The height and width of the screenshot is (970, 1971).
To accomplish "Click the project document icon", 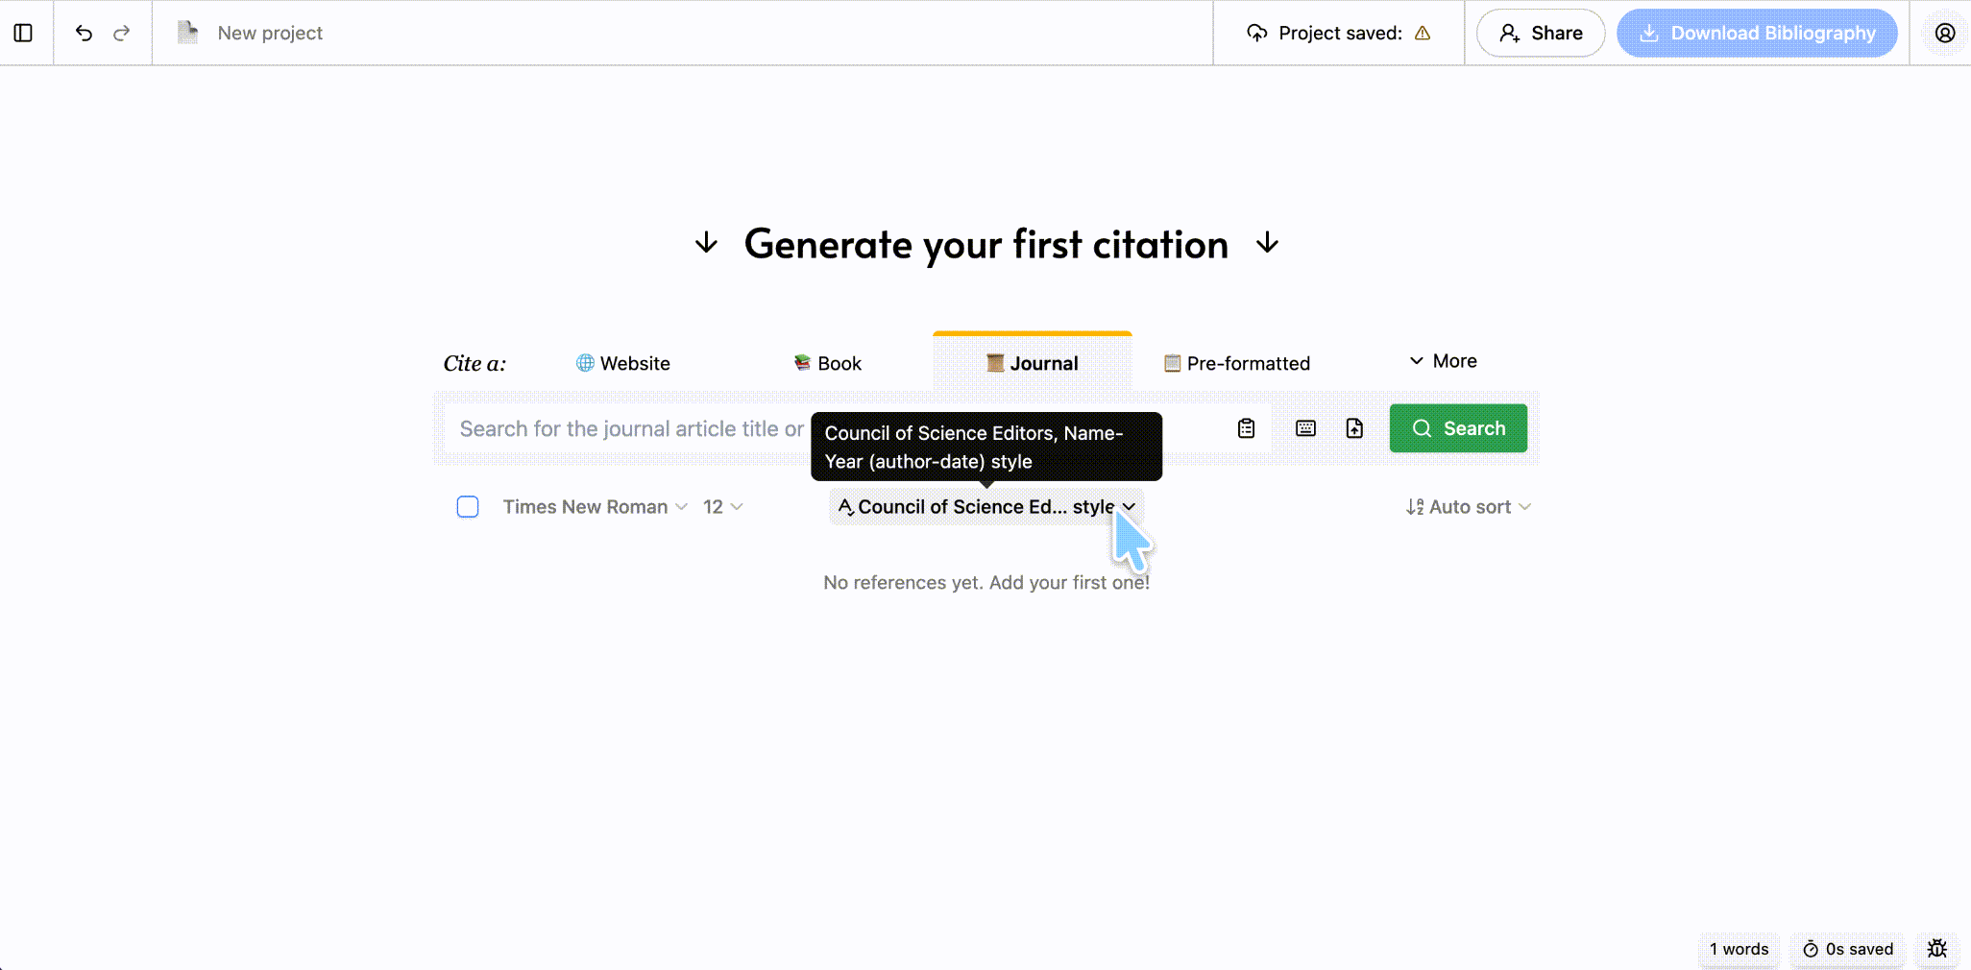I will (188, 33).
